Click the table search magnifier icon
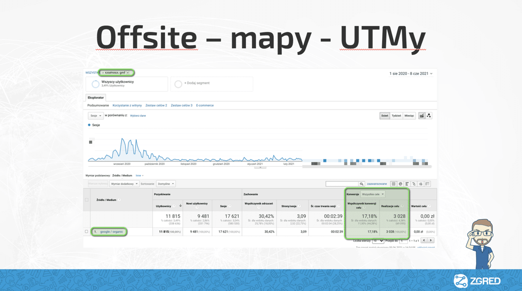Image resolution: width=522 pixels, height=291 pixels. coord(361,184)
